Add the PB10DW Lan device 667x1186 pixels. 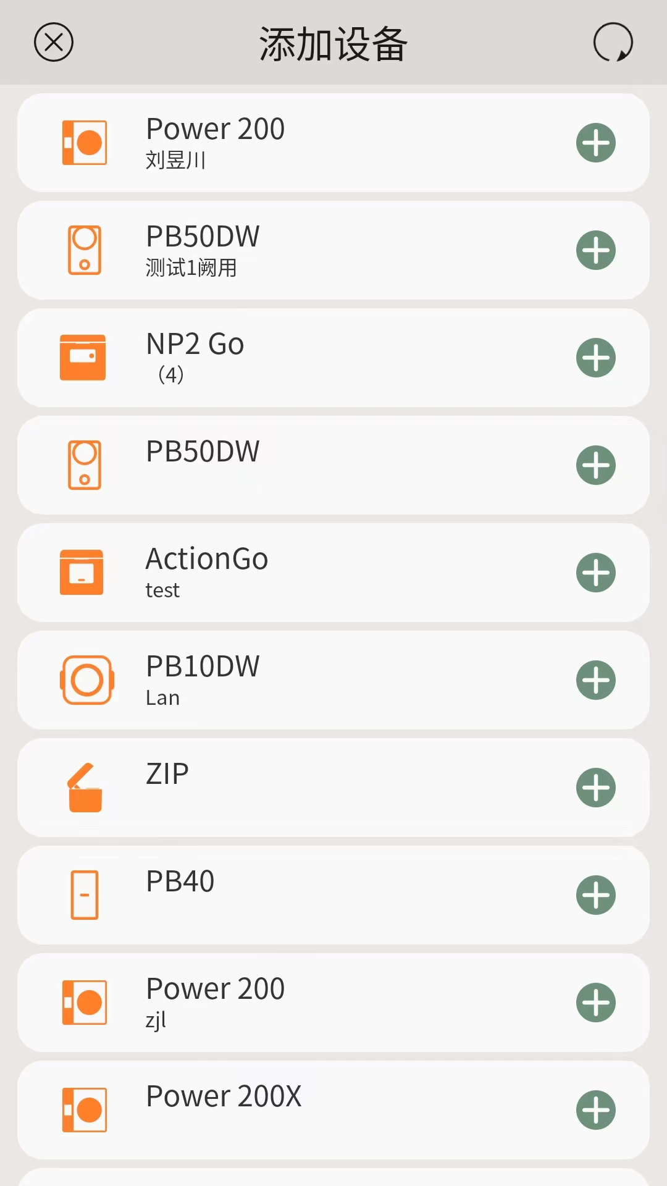coord(595,680)
